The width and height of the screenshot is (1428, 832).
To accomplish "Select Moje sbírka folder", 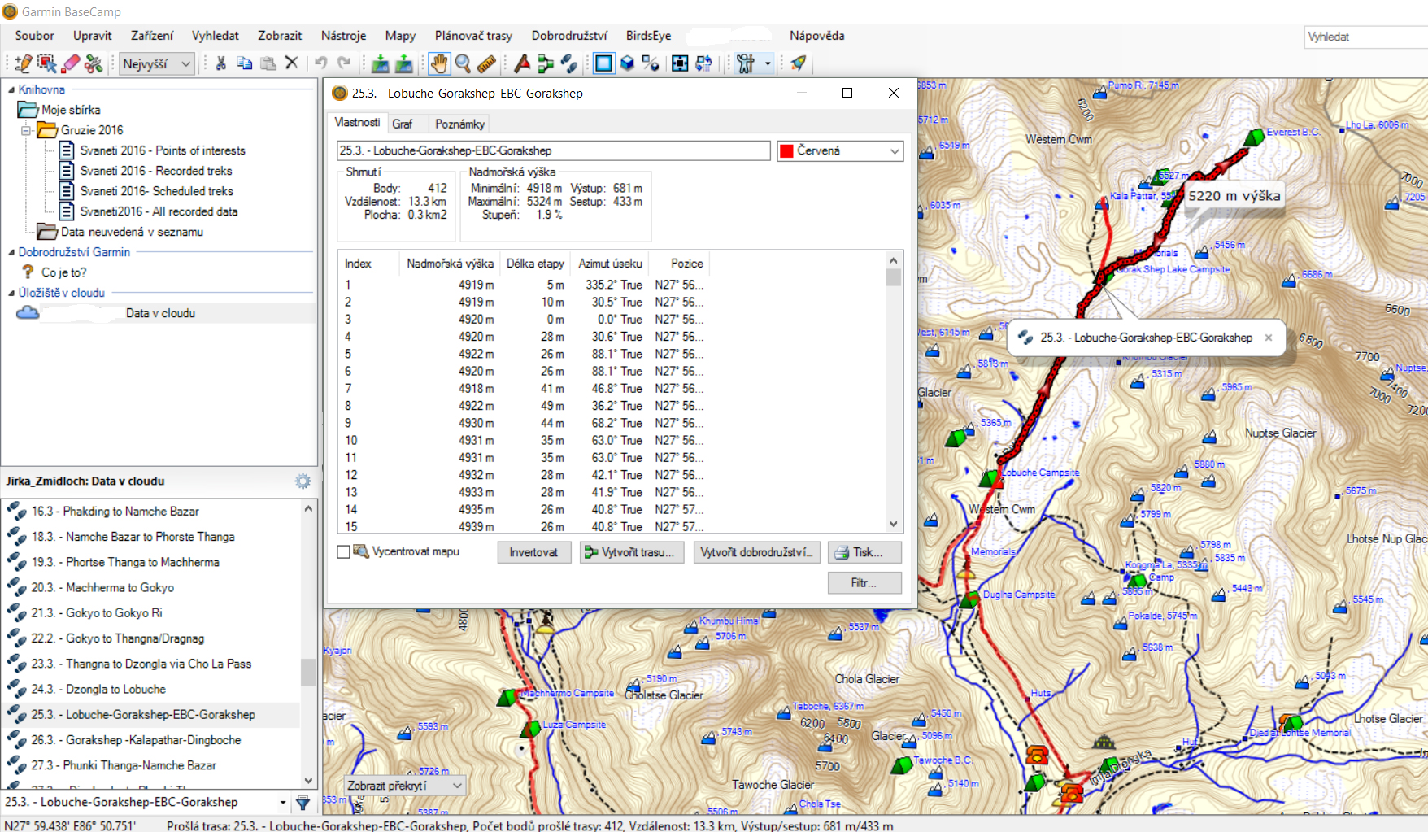I will (71, 110).
